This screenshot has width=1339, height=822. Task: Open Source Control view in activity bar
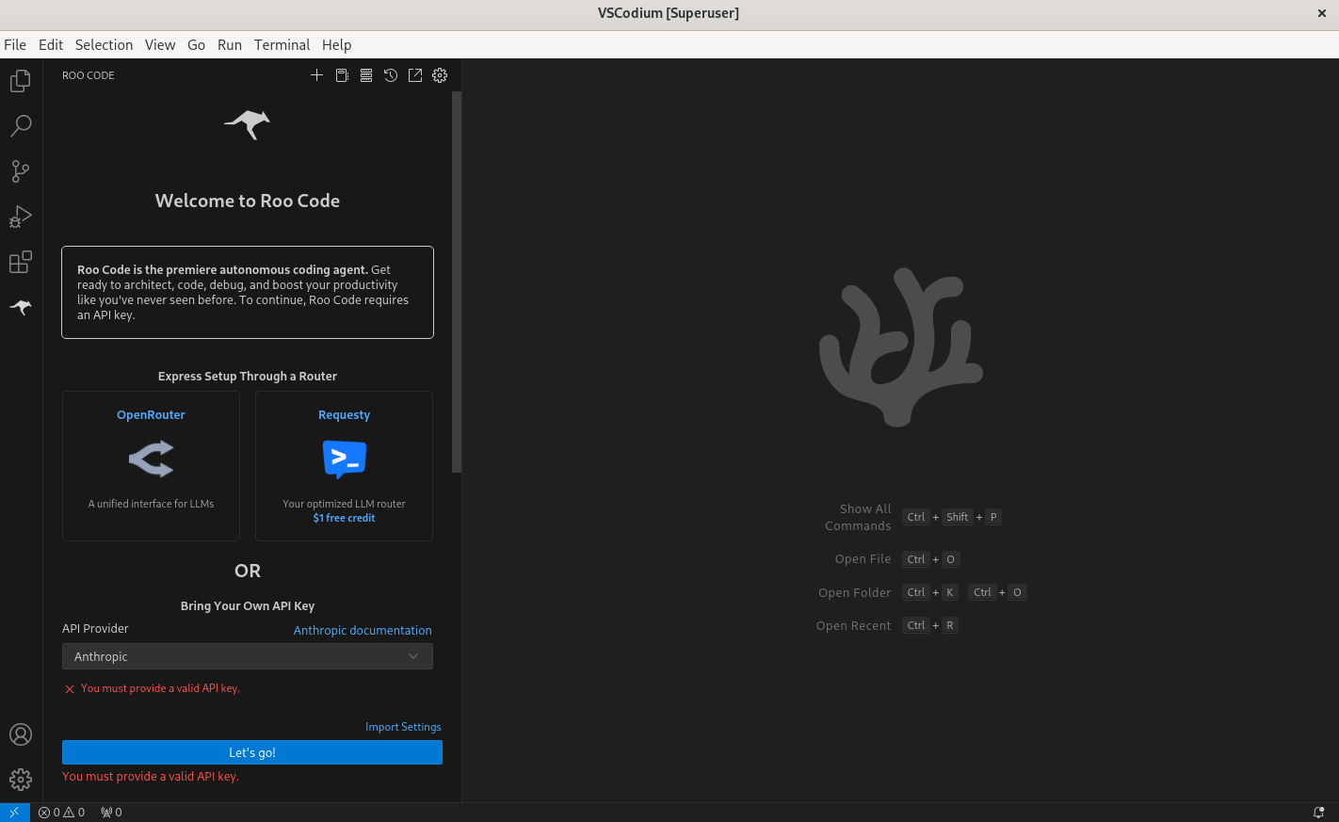click(21, 170)
